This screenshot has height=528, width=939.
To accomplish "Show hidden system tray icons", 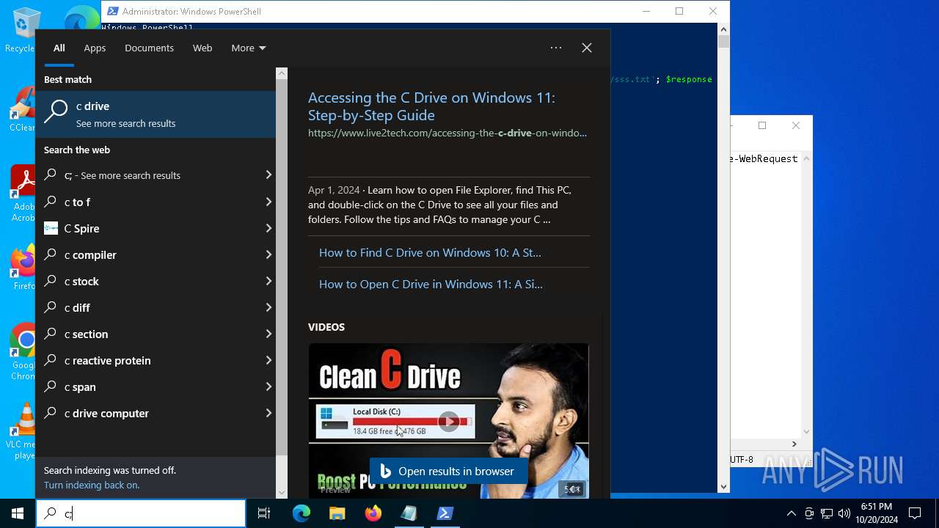I will (x=791, y=513).
